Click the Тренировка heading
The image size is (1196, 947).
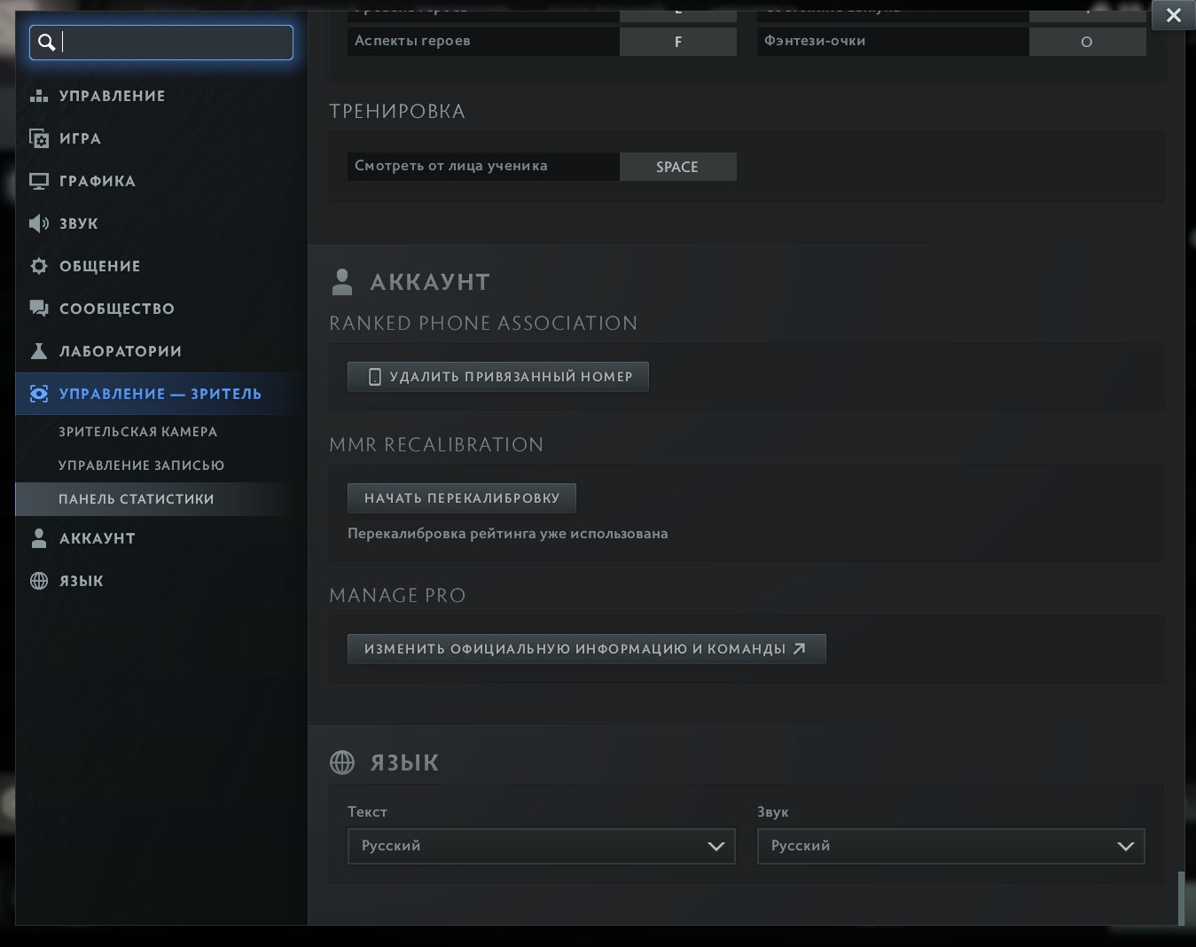(x=397, y=112)
